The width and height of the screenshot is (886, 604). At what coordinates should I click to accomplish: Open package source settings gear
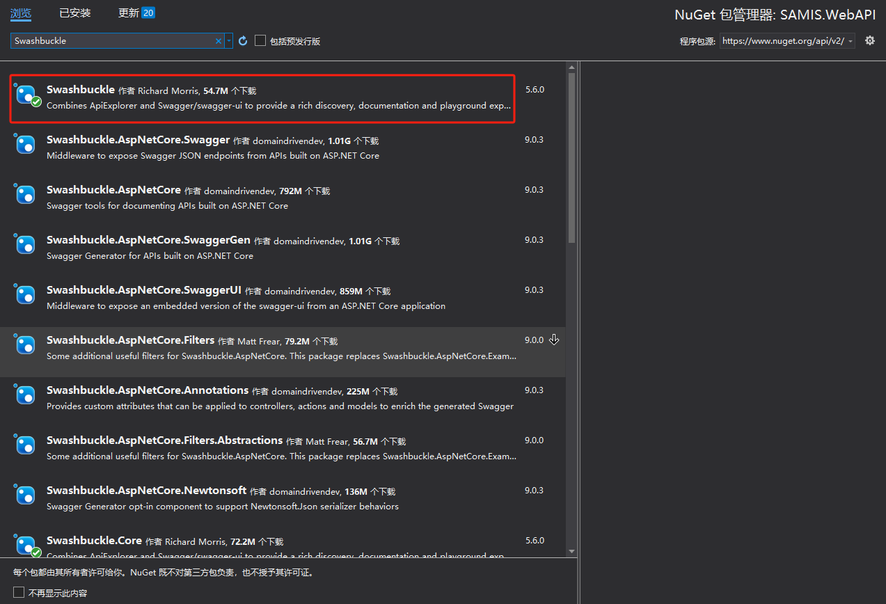pos(869,41)
